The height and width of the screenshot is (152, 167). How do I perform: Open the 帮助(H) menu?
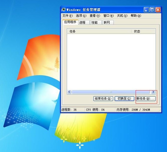(x=136, y=16)
